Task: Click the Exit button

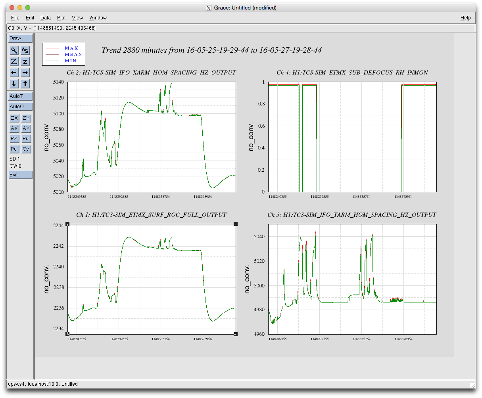Action: 20,175
